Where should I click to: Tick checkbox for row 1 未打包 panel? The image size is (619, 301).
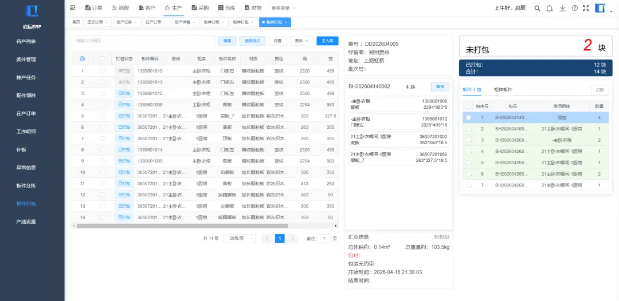103,71
